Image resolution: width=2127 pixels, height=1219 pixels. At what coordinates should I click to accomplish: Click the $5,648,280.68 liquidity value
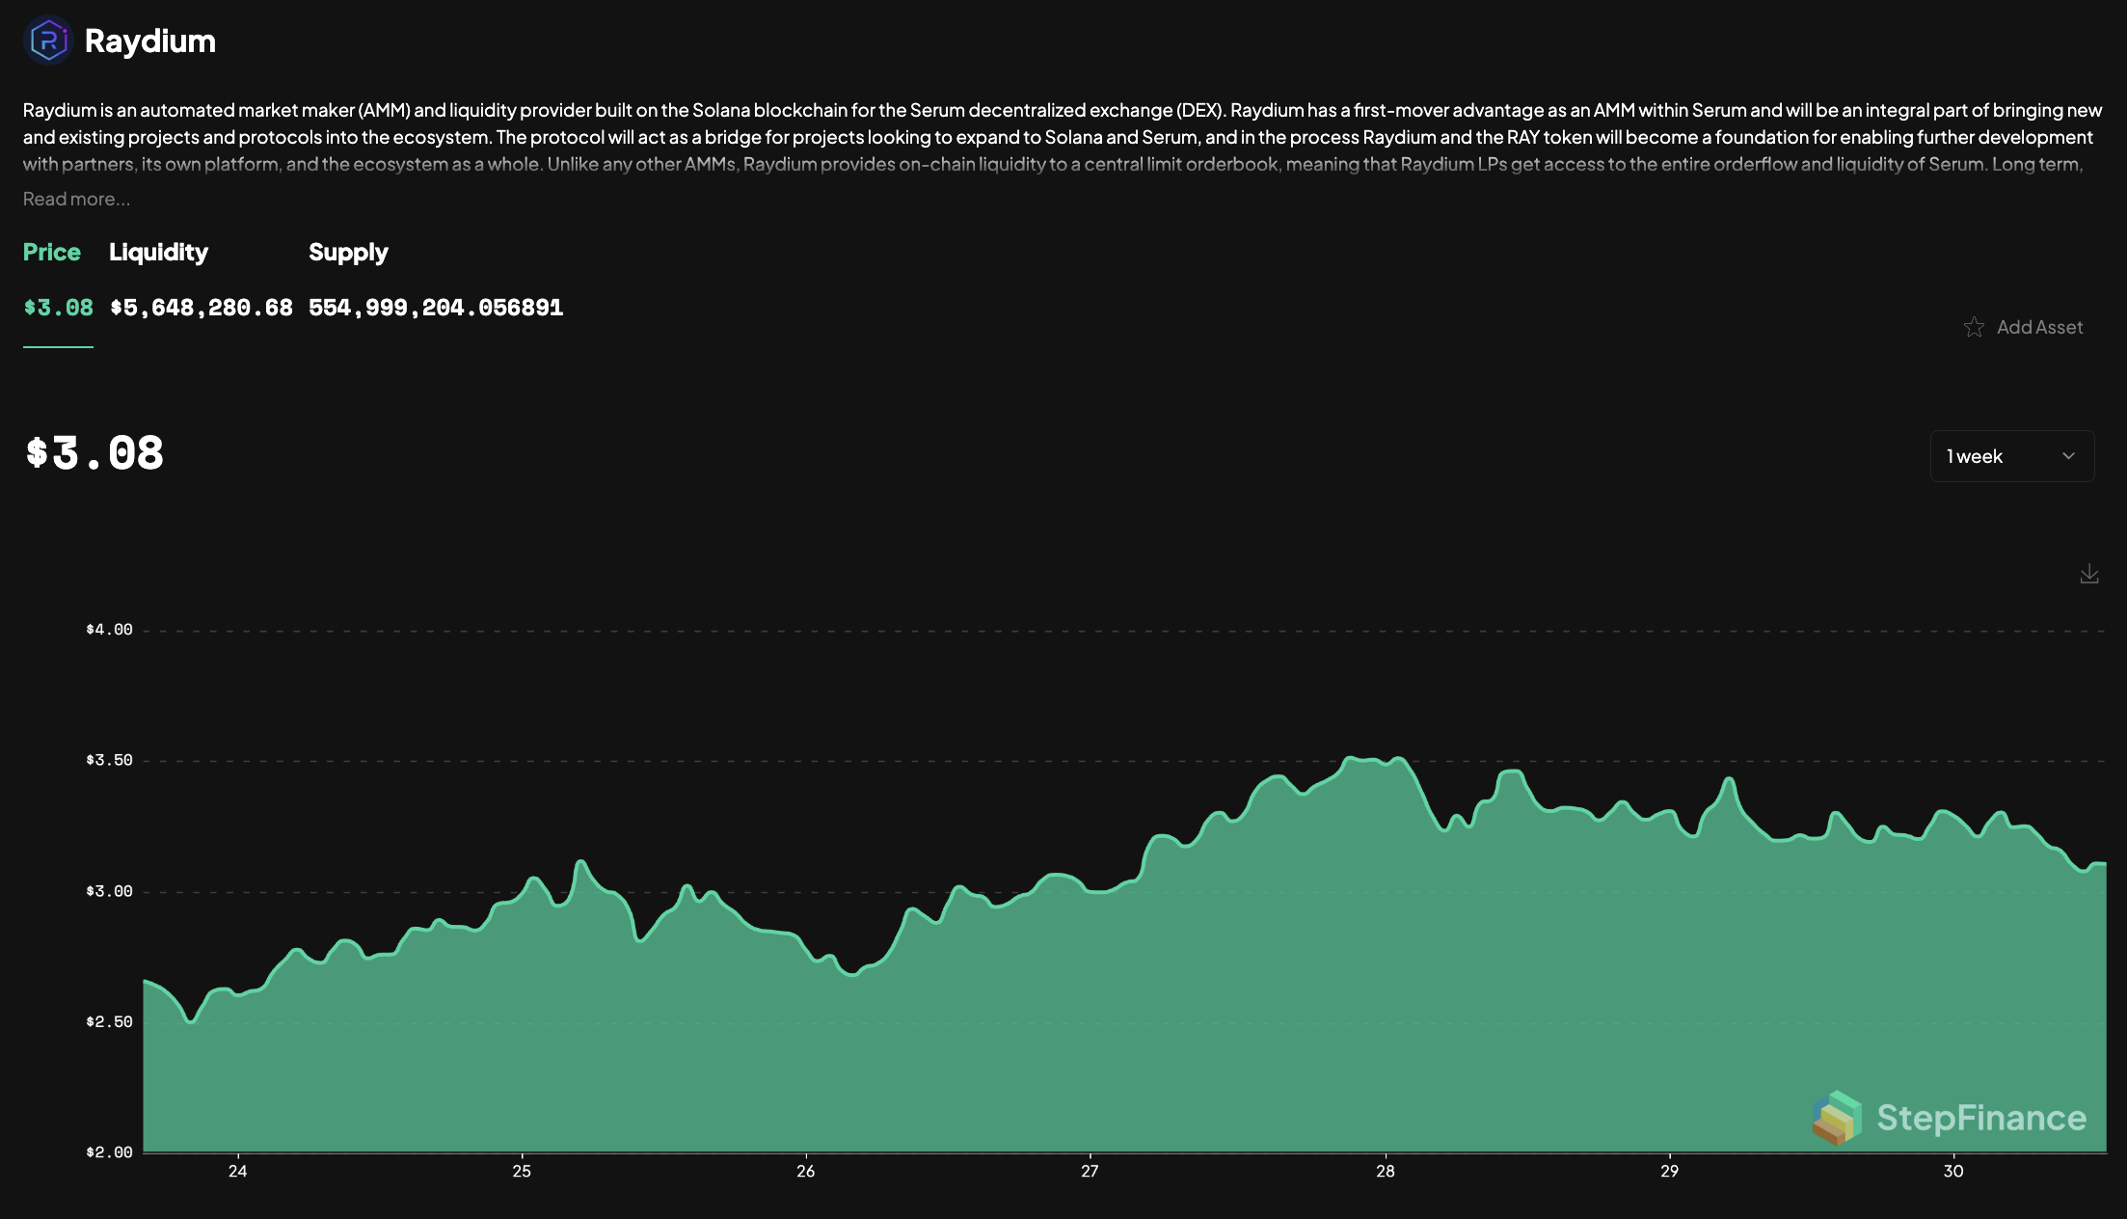201,308
